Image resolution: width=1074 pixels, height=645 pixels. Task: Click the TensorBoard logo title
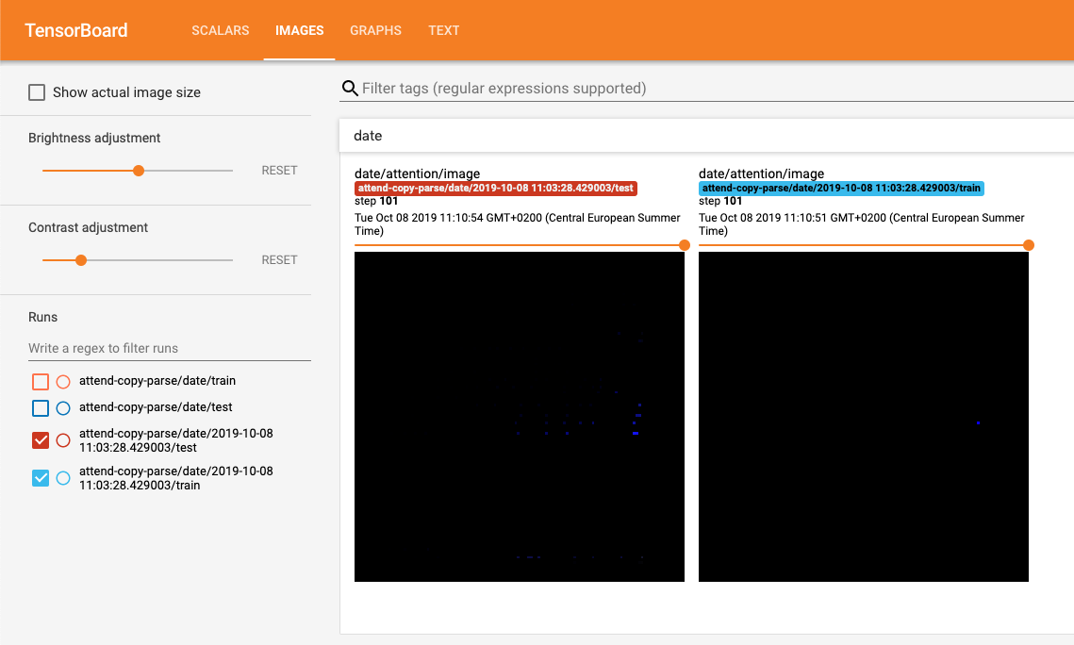point(76,30)
